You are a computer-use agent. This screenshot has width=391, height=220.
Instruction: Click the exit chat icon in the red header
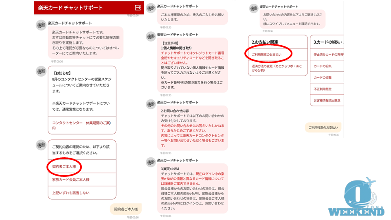[x=138, y=8]
